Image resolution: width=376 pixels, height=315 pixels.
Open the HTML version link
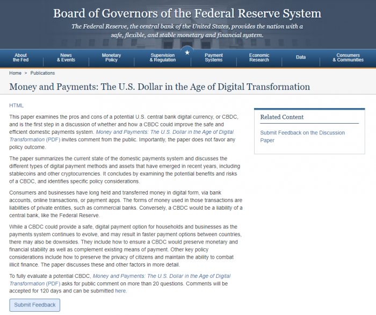16,105
